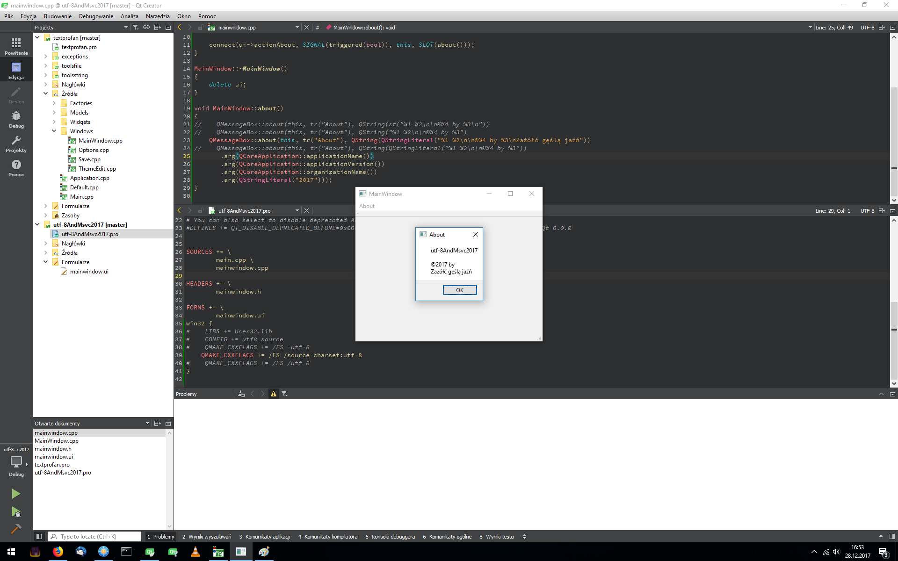The width and height of the screenshot is (898, 561).
Task: Expand the exceptions project node
Action: pyautogui.click(x=46, y=57)
